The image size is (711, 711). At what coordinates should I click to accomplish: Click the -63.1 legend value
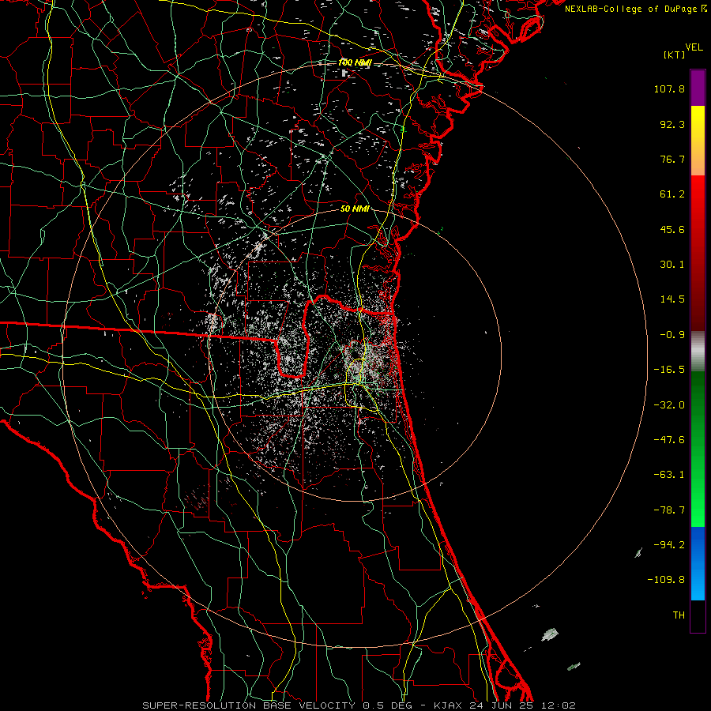(669, 475)
